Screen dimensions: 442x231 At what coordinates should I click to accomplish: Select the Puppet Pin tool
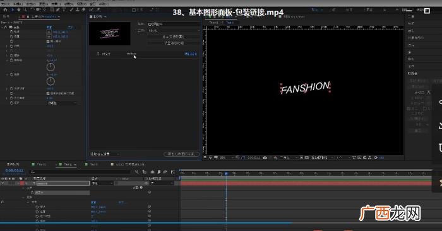click(98, 10)
